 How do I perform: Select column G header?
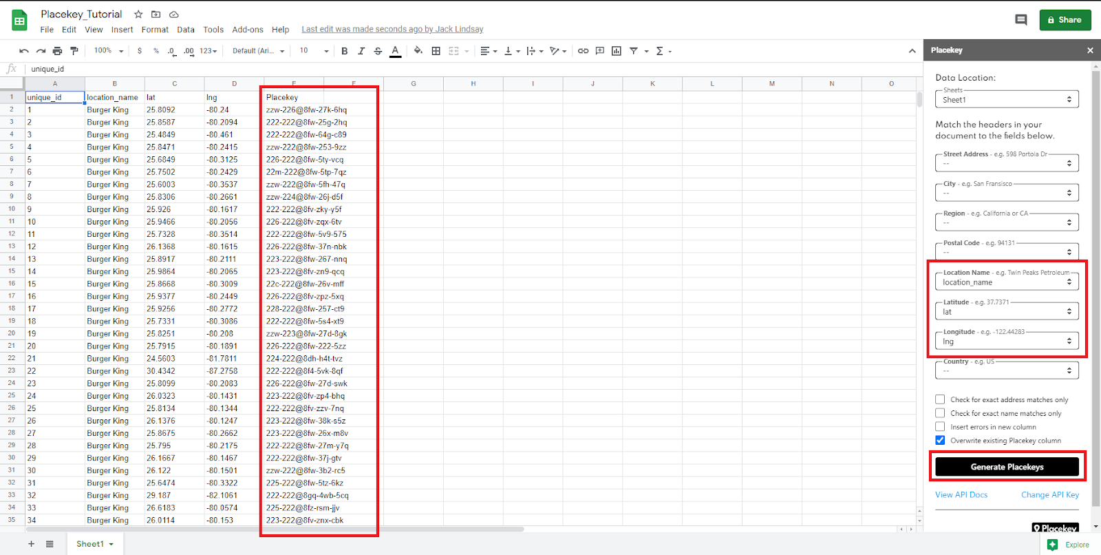414,83
